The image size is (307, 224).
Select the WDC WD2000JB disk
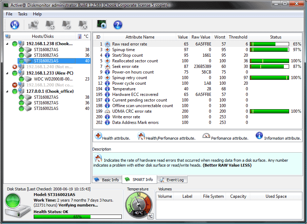click(x=53, y=79)
